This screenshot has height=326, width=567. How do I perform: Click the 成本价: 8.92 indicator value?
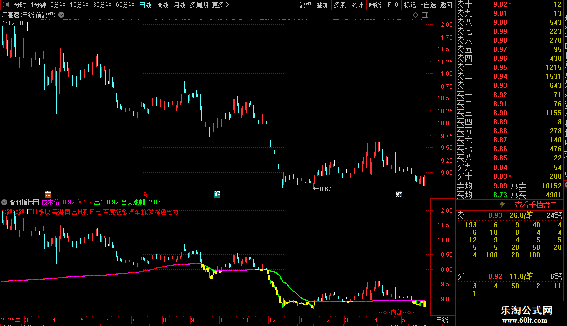click(x=58, y=202)
